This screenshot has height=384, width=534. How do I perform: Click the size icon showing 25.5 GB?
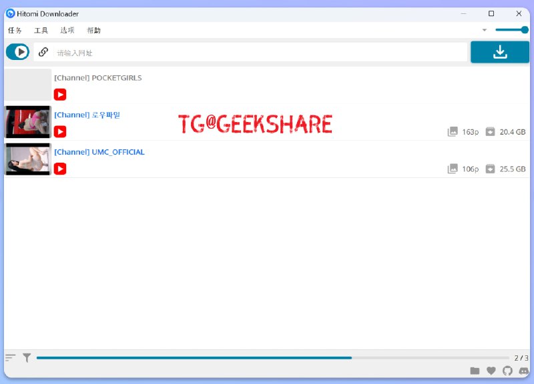[490, 169]
